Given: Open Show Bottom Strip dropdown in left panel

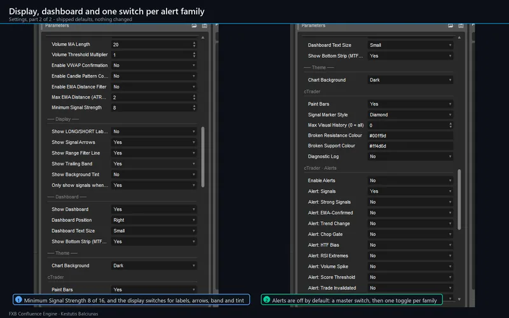Looking at the screenshot, I should pos(154,242).
